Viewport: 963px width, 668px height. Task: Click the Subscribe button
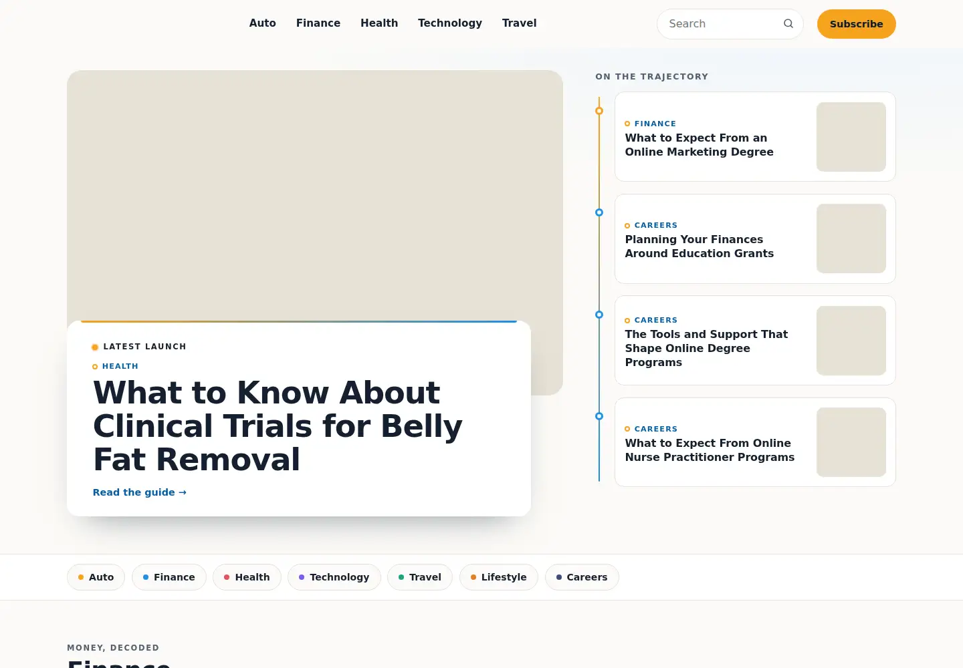857,24
